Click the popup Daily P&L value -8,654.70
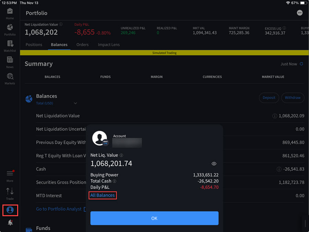Screen dimensions: 309x232 click(209, 187)
